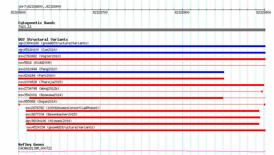Open variant esv2676782 (1000GenomesConsortiumPhase1) label
274x155 pixels.
62,108
